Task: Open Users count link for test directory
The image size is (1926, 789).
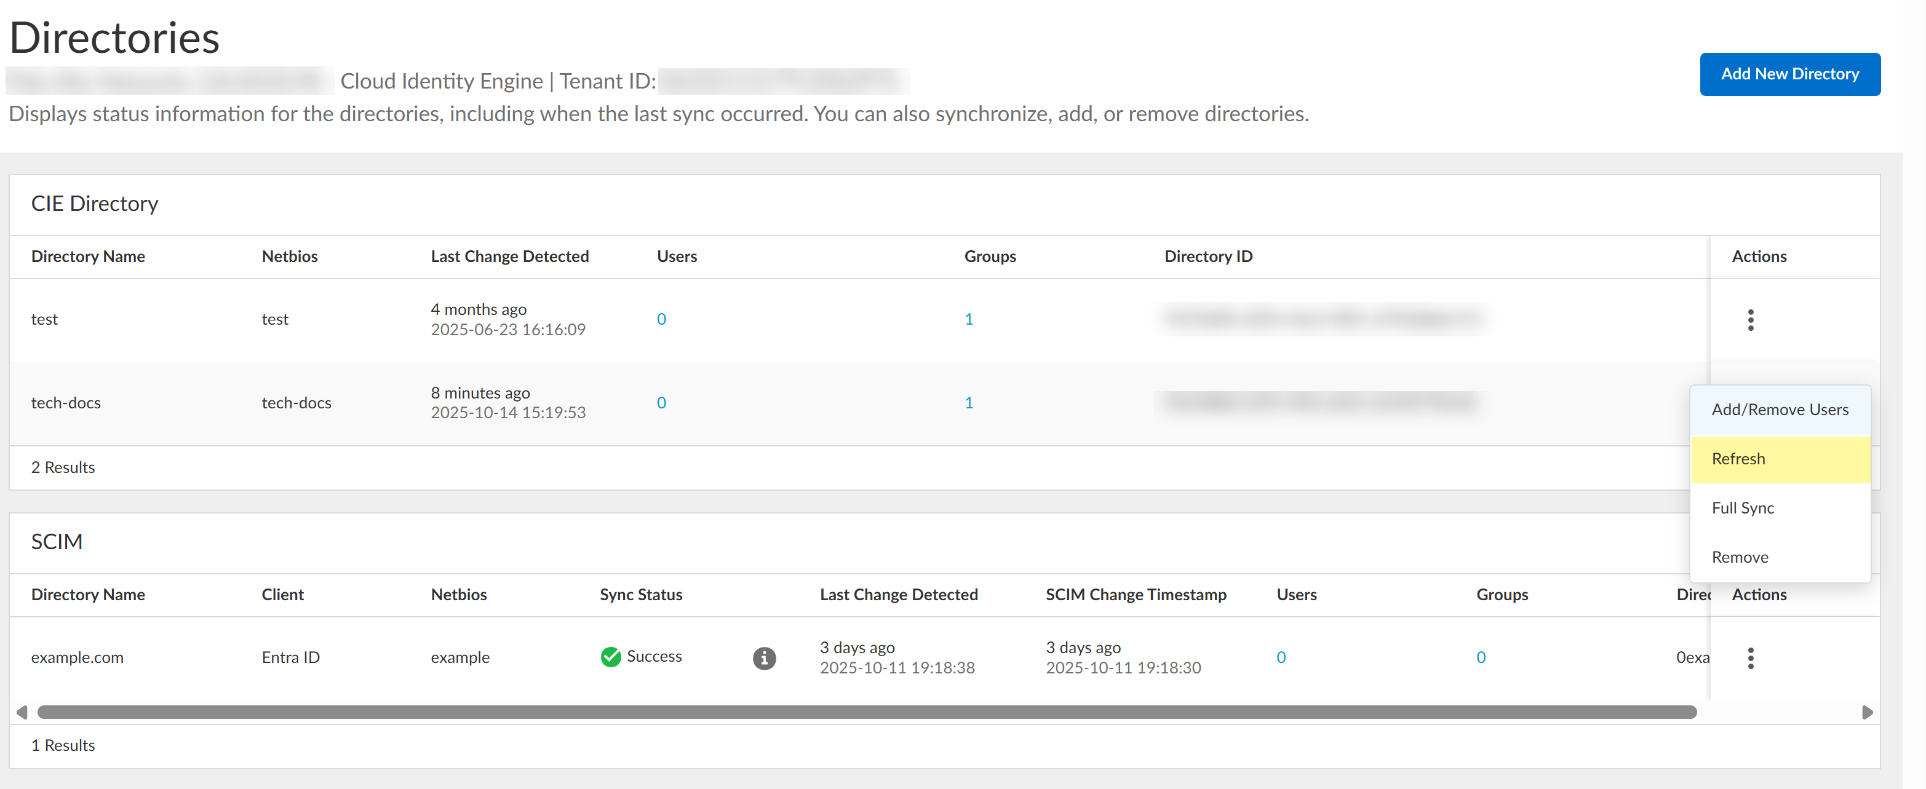Action: pos(661,319)
